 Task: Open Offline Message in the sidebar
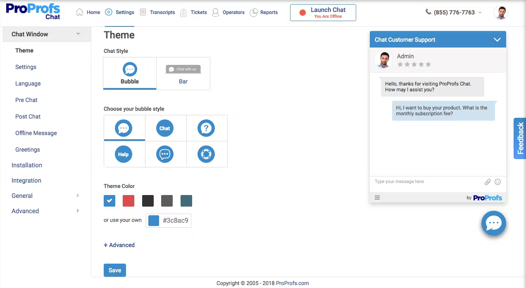pos(36,133)
